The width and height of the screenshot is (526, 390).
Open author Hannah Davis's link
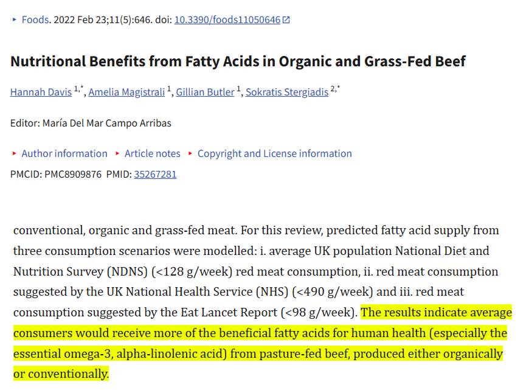[x=41, y=92]
